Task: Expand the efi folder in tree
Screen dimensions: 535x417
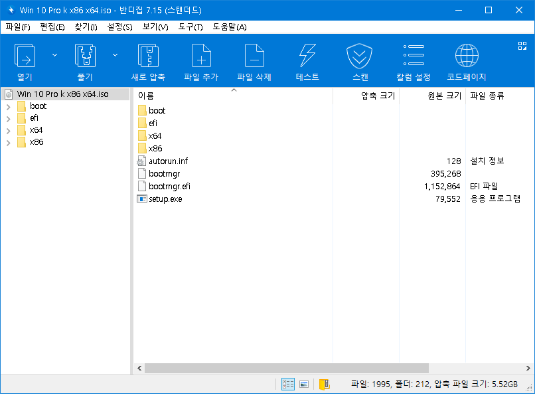Action: 9,119
